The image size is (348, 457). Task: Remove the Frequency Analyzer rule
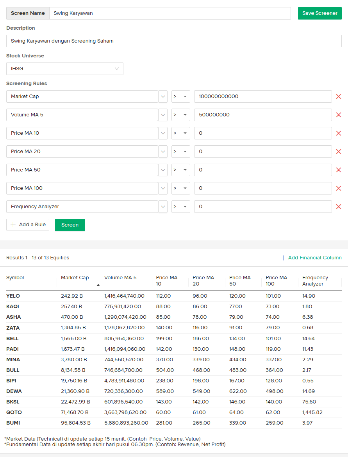339,207
